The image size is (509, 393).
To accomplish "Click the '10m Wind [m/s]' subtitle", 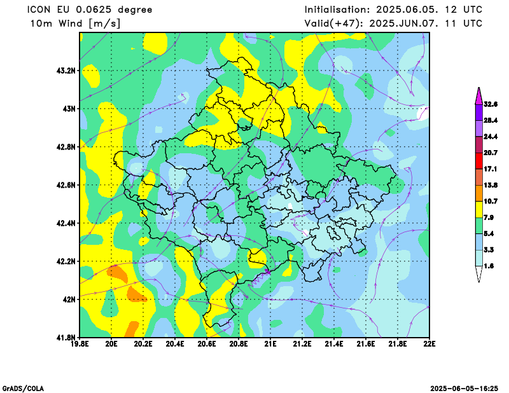I will (75, 24).
